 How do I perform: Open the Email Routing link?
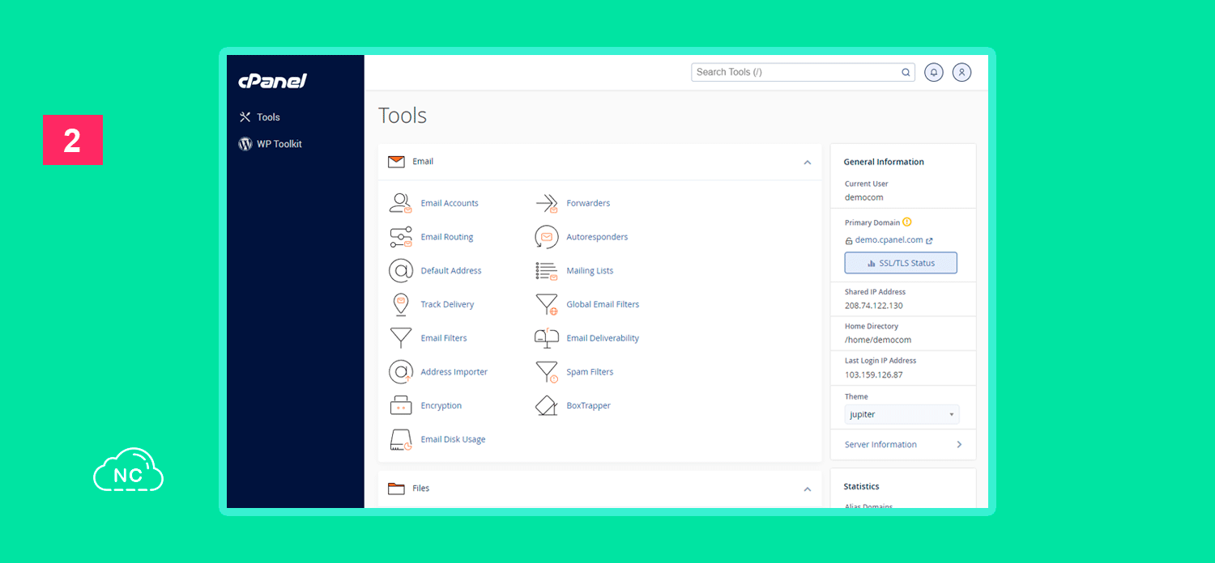[x=447, y=237]
